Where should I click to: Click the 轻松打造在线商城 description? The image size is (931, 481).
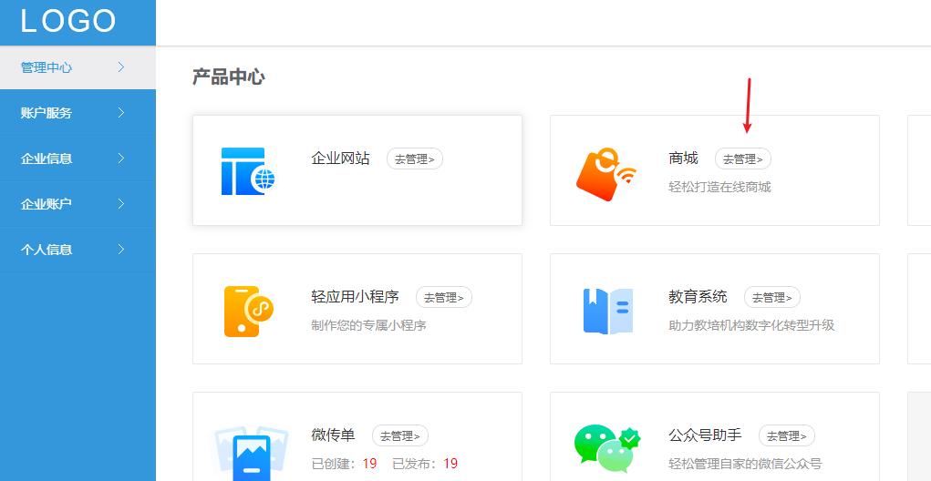point(719,187)
